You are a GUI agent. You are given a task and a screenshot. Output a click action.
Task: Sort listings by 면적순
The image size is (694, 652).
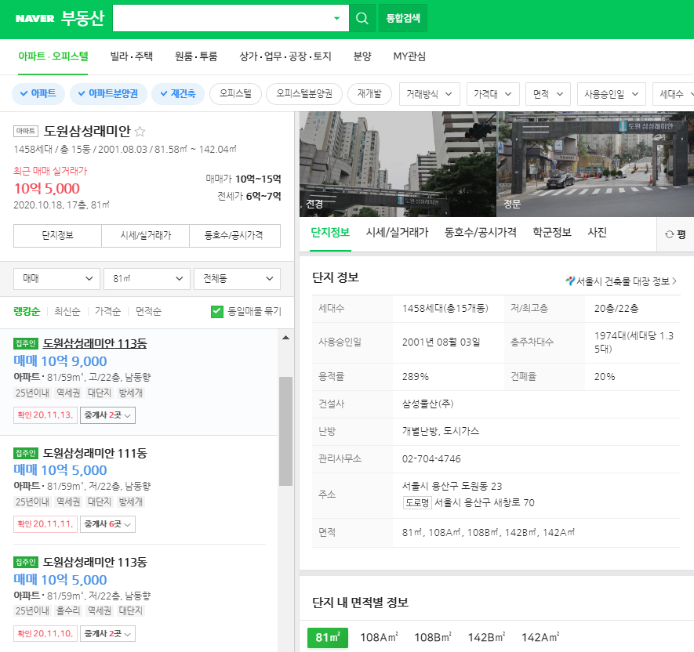click(148, 311)
